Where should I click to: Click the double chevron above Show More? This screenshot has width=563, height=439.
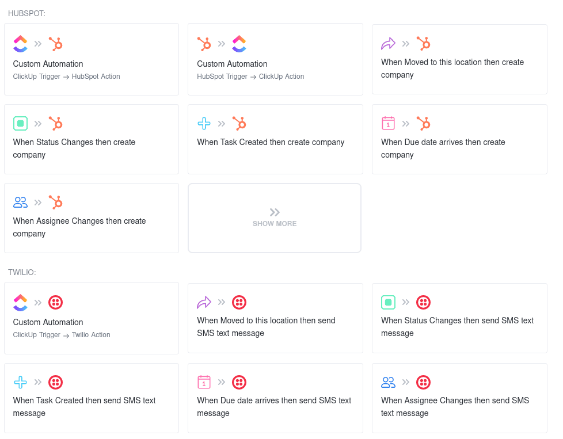275,212
